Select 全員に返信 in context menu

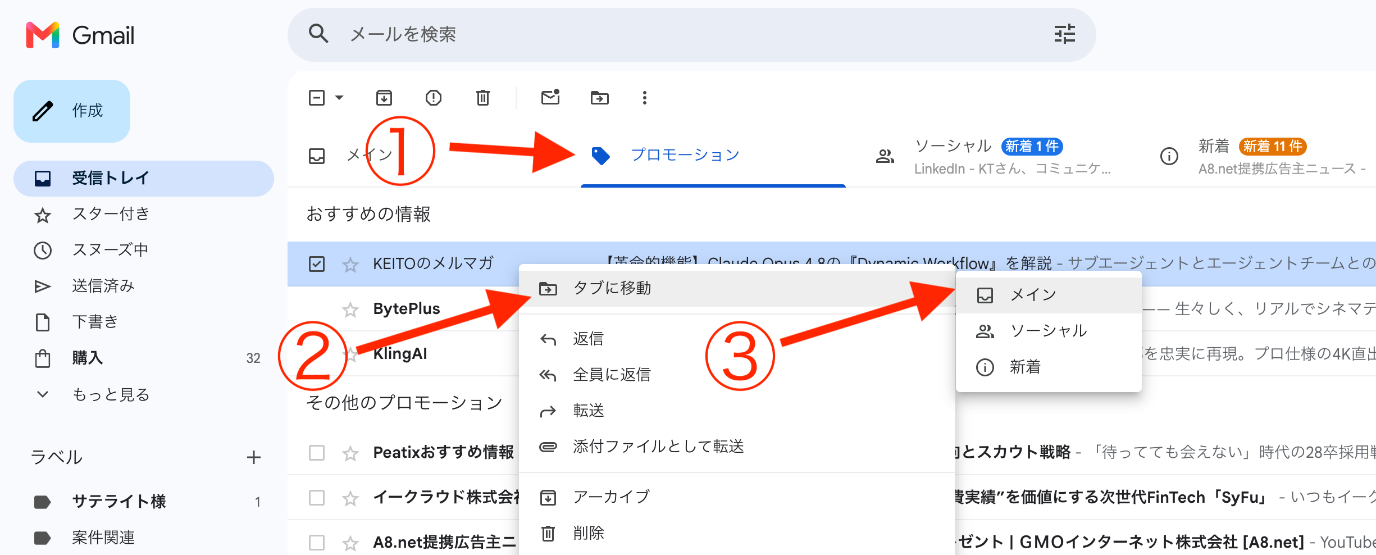point(737,375)
